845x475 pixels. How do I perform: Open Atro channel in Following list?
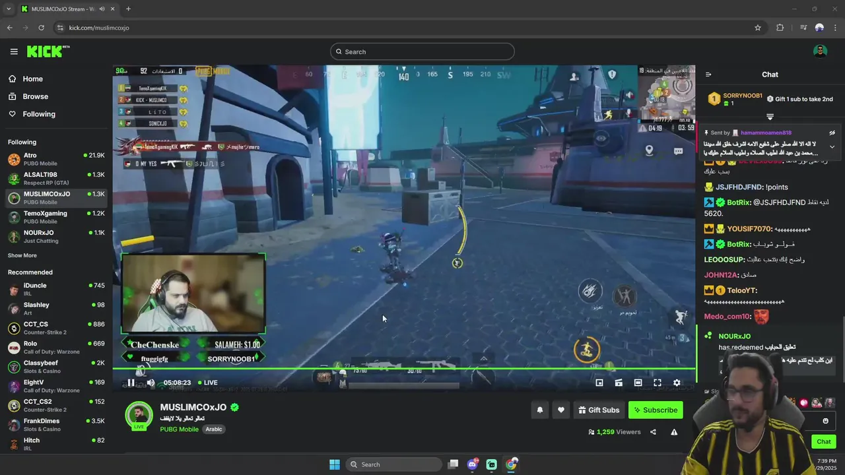(x=56, y=159)
